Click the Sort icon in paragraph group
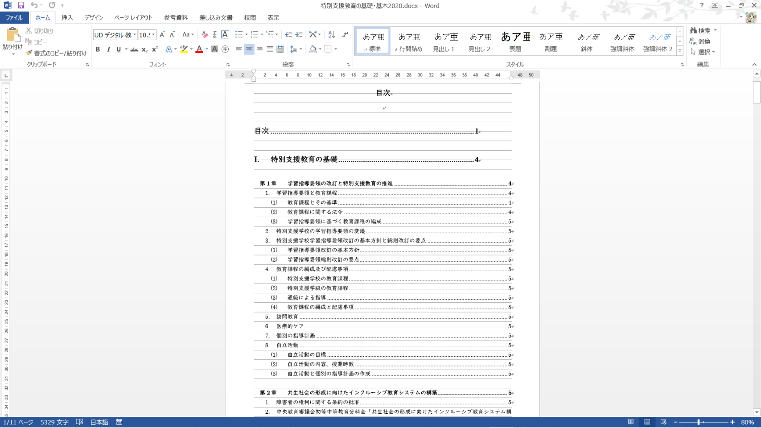The width and height of the screenshot is (761, 428). [331, 35]
